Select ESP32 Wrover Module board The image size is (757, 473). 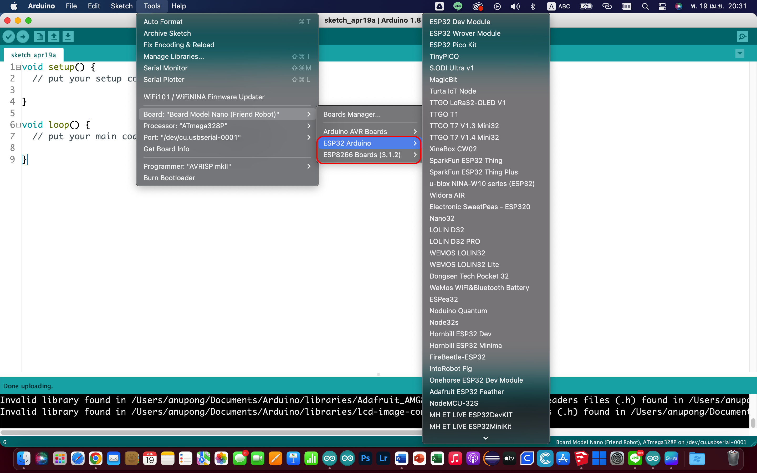click(x=485, y=33)
